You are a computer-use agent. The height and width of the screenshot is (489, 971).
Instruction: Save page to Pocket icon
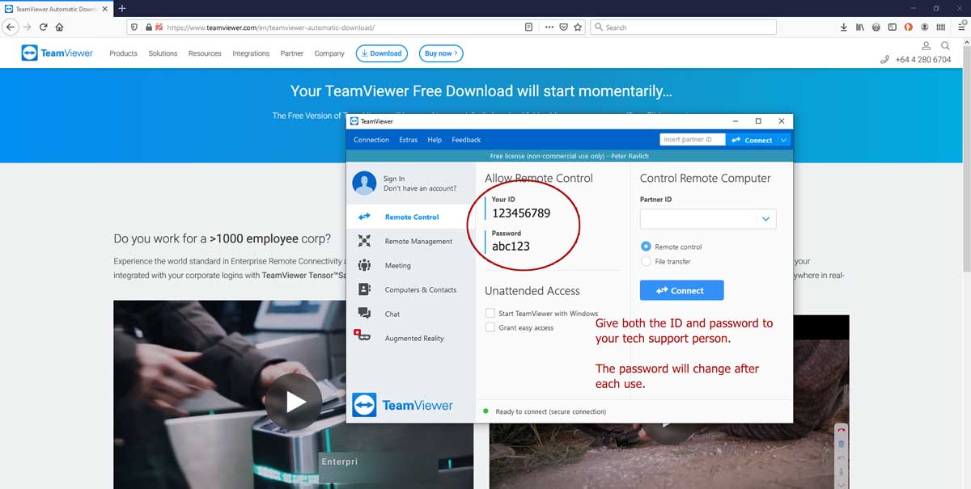tap(564, 27)
